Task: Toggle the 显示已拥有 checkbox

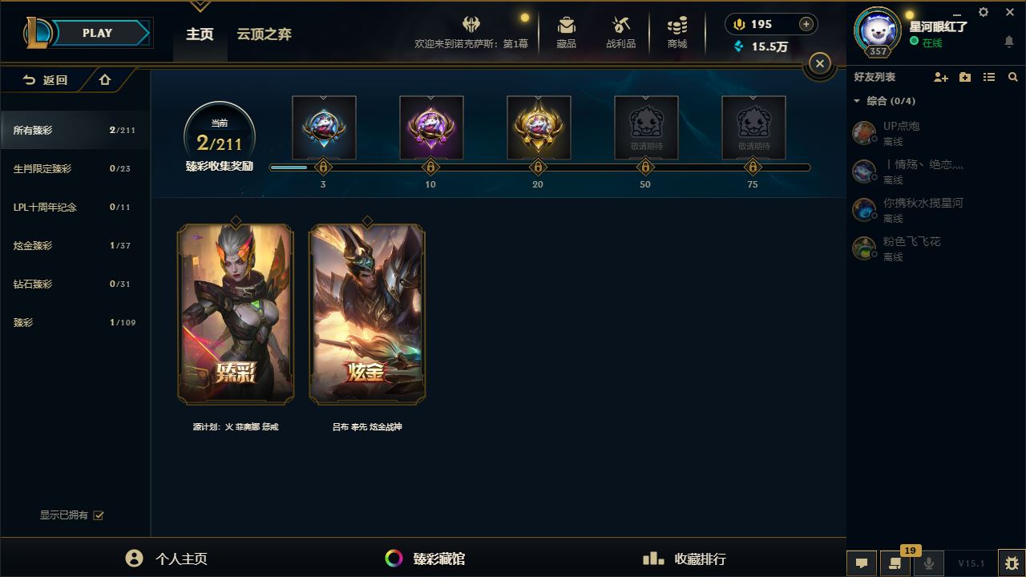Action: (x=99, y=515)
